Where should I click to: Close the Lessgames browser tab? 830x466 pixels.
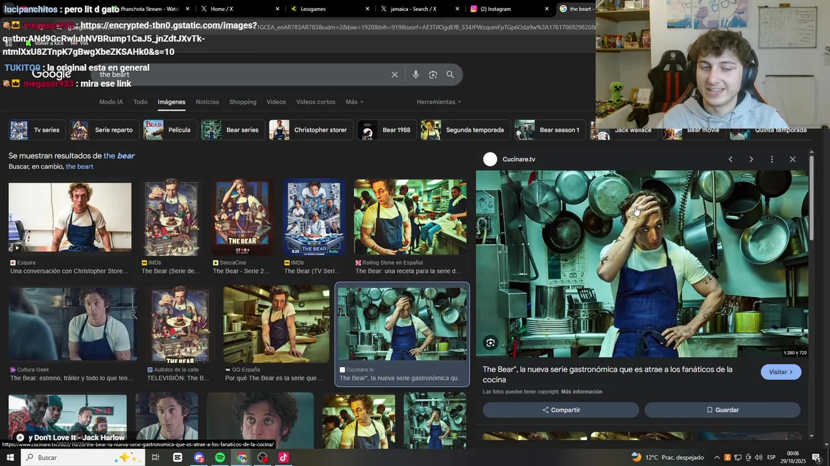367,9
